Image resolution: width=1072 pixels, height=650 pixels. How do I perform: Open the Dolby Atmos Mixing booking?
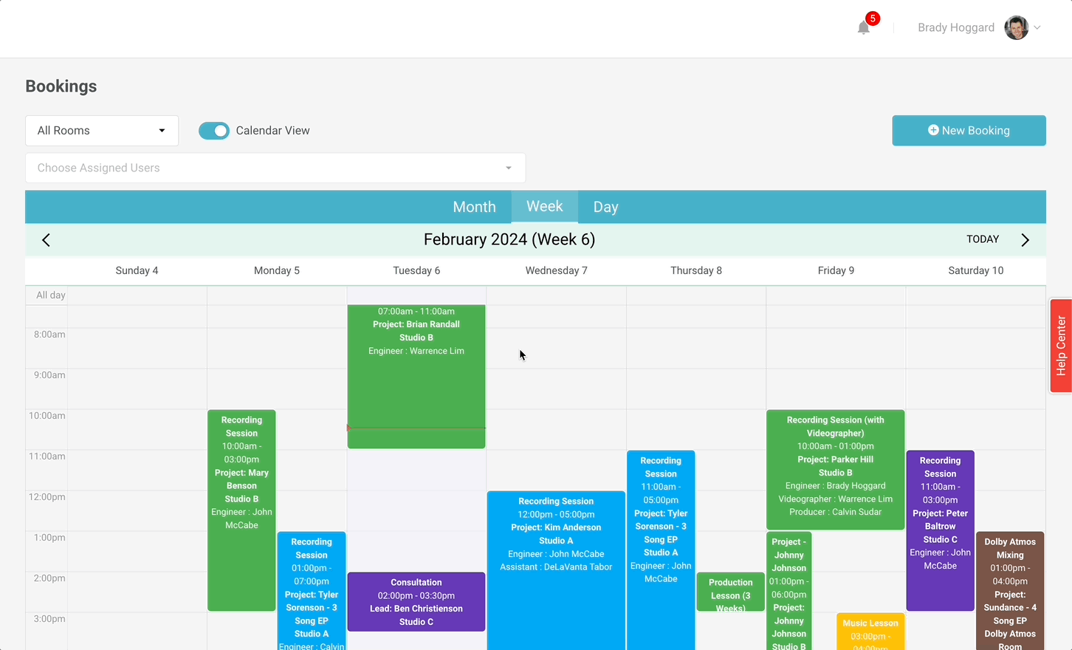[x=1010, y=591]
